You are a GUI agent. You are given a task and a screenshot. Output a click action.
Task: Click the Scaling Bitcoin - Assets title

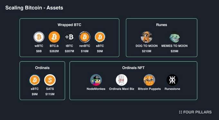[x=34, y=8]
